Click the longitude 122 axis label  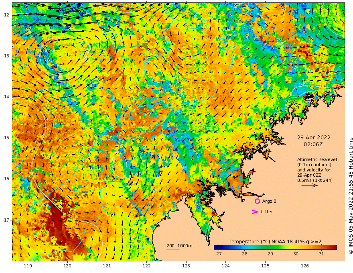pyautogui.click(x=146, y=266)
